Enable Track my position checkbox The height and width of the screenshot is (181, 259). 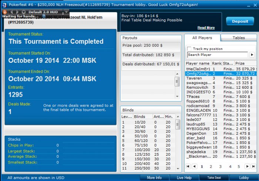(189, 49)
